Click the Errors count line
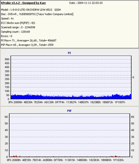139x164 pixels. click(x=6, y=36)
